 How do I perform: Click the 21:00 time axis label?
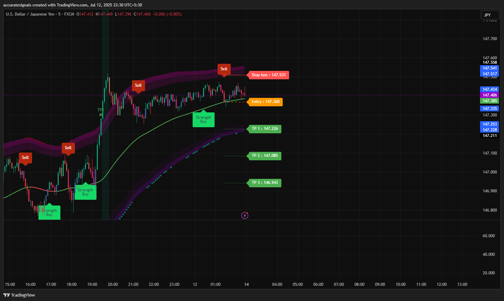(x=133, y=284)
